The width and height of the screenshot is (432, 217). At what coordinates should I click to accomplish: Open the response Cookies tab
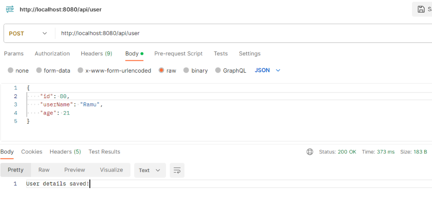pos(32,152)
